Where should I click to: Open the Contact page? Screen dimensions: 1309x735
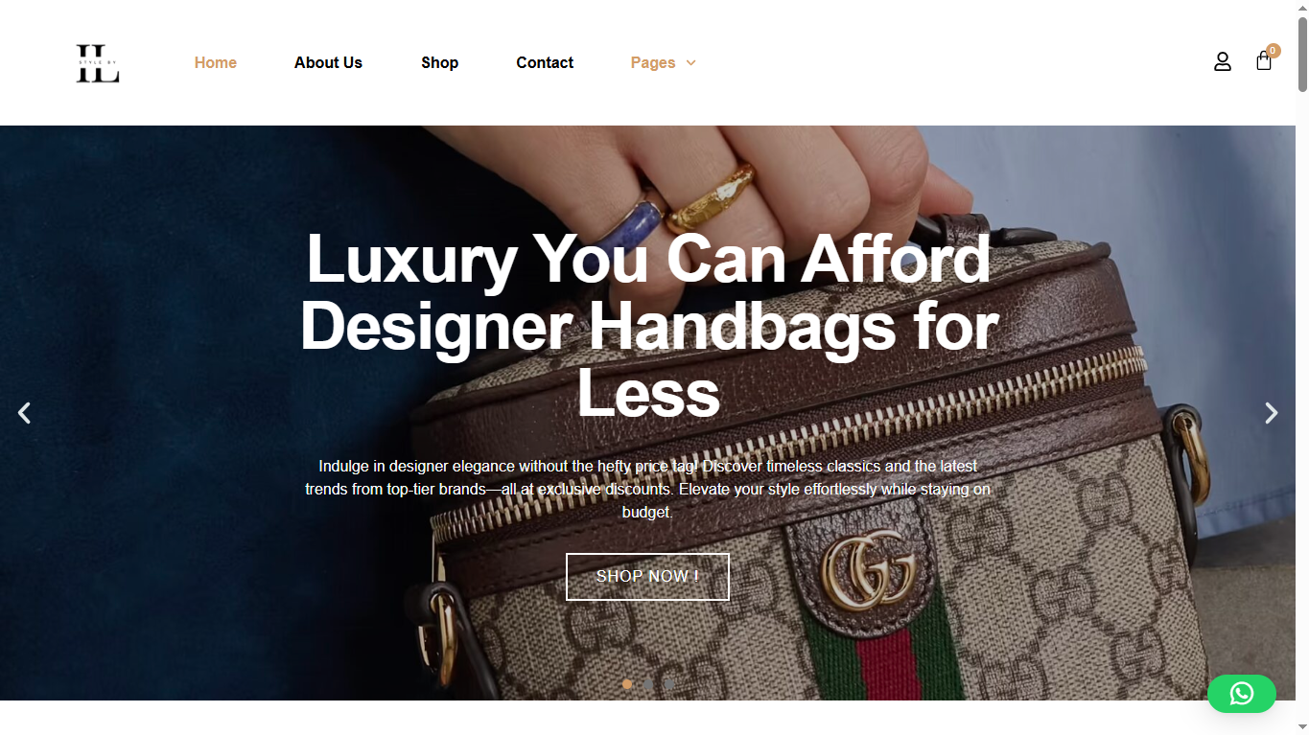[x=545, y=62]
